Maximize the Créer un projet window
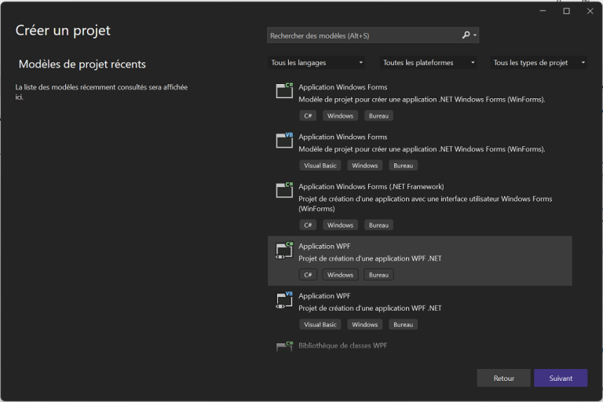This screenshot has width=603, height=402. tap(566, 11)
